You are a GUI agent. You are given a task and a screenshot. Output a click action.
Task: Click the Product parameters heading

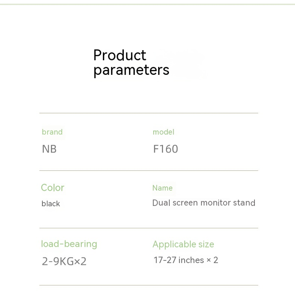pos(131,63)
